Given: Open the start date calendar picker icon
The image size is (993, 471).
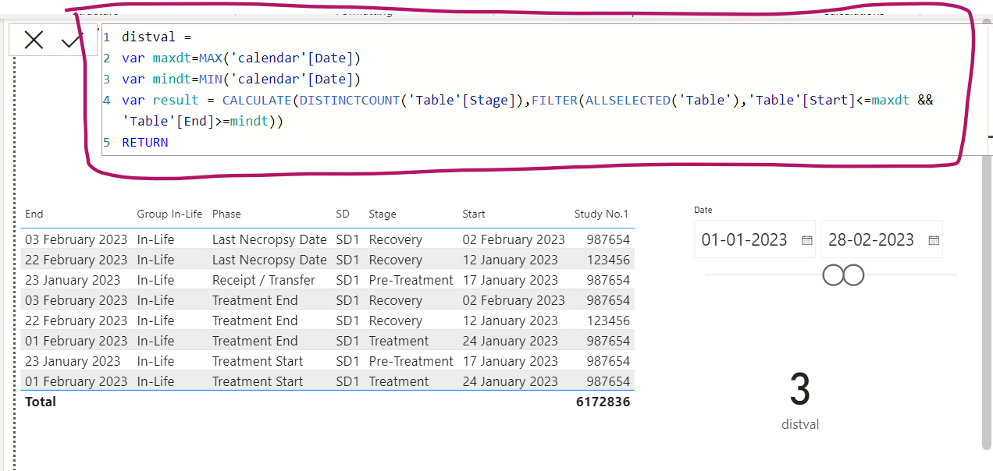Looking at the screenshot, I should pyautogui.click(x=807, y=240).
